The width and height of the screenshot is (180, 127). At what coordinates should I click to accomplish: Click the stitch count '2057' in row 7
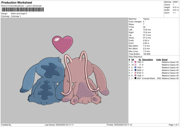coord(139,78)
